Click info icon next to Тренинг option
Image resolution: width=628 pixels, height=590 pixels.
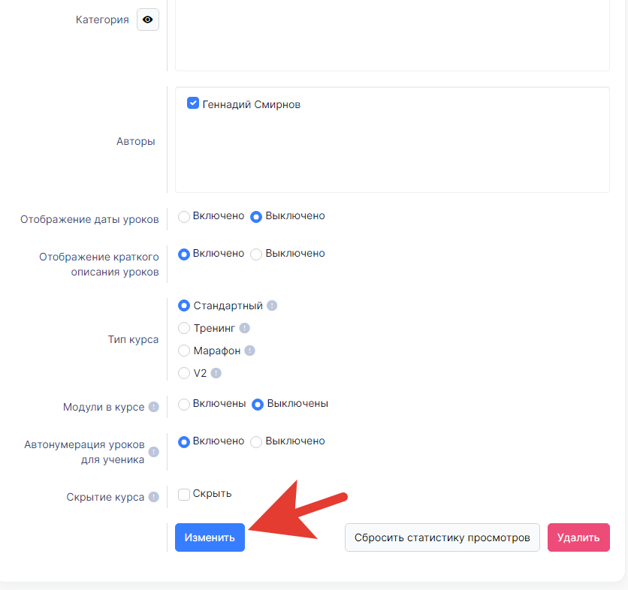coord(244,328)
